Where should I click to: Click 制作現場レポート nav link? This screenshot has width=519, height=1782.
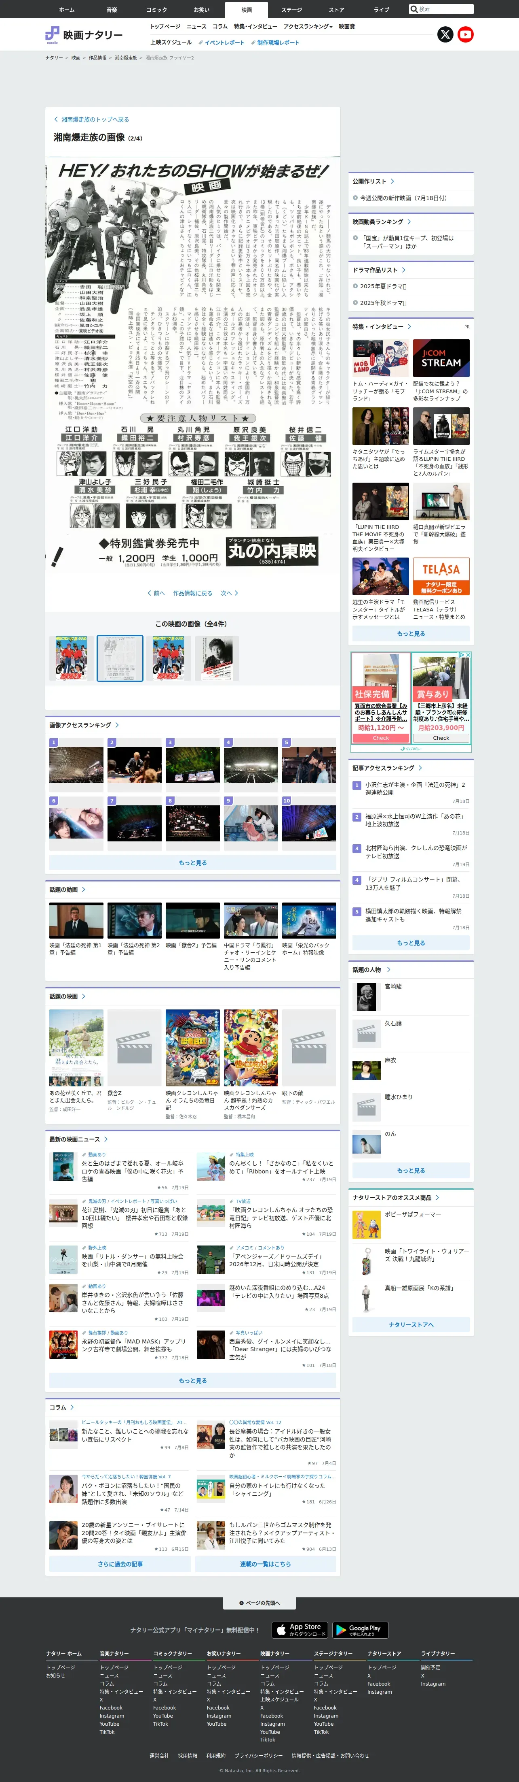[275, 42]
